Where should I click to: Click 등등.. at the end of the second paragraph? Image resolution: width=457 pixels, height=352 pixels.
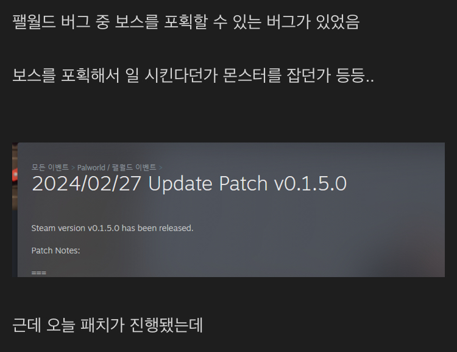pos(355,75)
